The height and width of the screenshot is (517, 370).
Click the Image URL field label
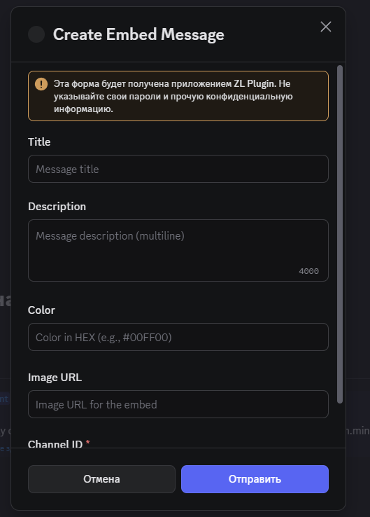[x=55, y=377]
